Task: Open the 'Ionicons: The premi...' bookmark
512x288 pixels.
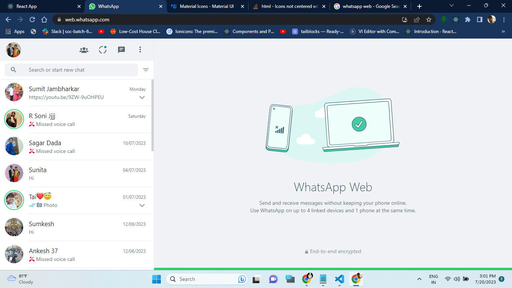Action: 192,31
